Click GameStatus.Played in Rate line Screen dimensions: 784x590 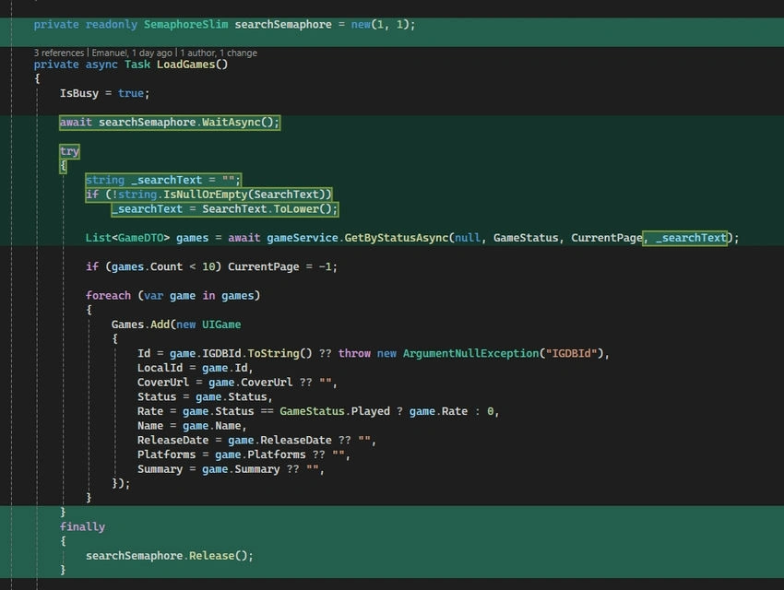[335, 412]
